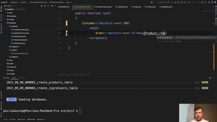Switch to the Order.php tab
Viewport: 217px width, 122px height.
coord(136,7)
